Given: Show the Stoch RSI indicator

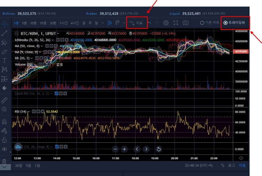Looking at the screenshot, I should point(56,94).
